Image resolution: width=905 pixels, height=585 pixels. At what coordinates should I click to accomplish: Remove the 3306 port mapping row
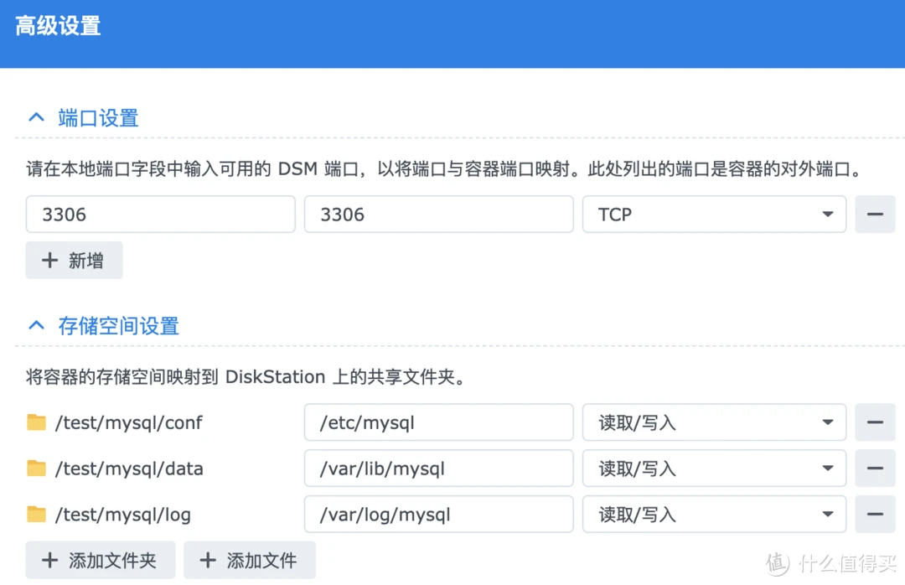[x=875, y=215]
